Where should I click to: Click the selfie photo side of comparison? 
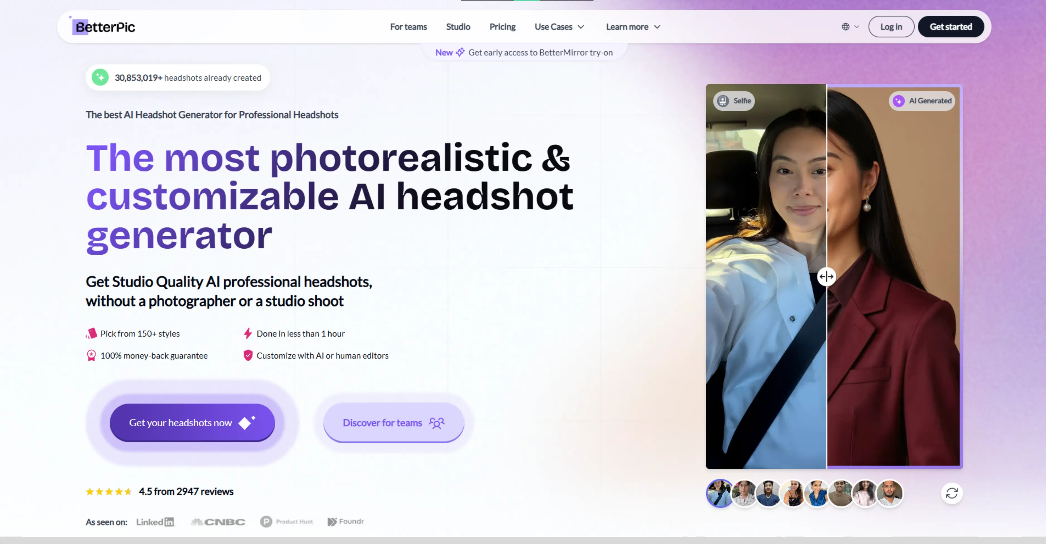pyautogui.click(x=766, y=276)
